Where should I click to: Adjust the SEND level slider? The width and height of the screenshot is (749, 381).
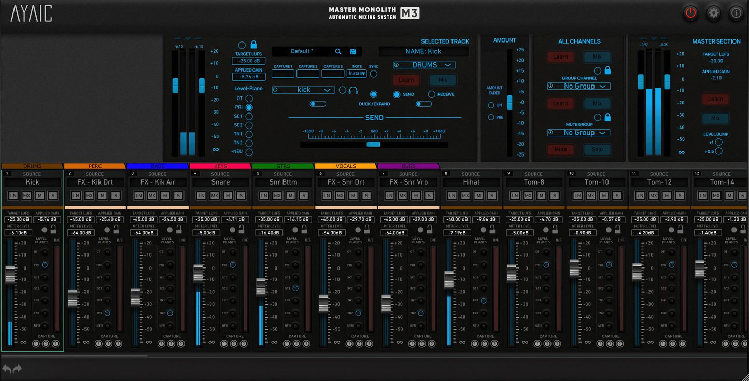pyautogui.click(x=374, y=144)
